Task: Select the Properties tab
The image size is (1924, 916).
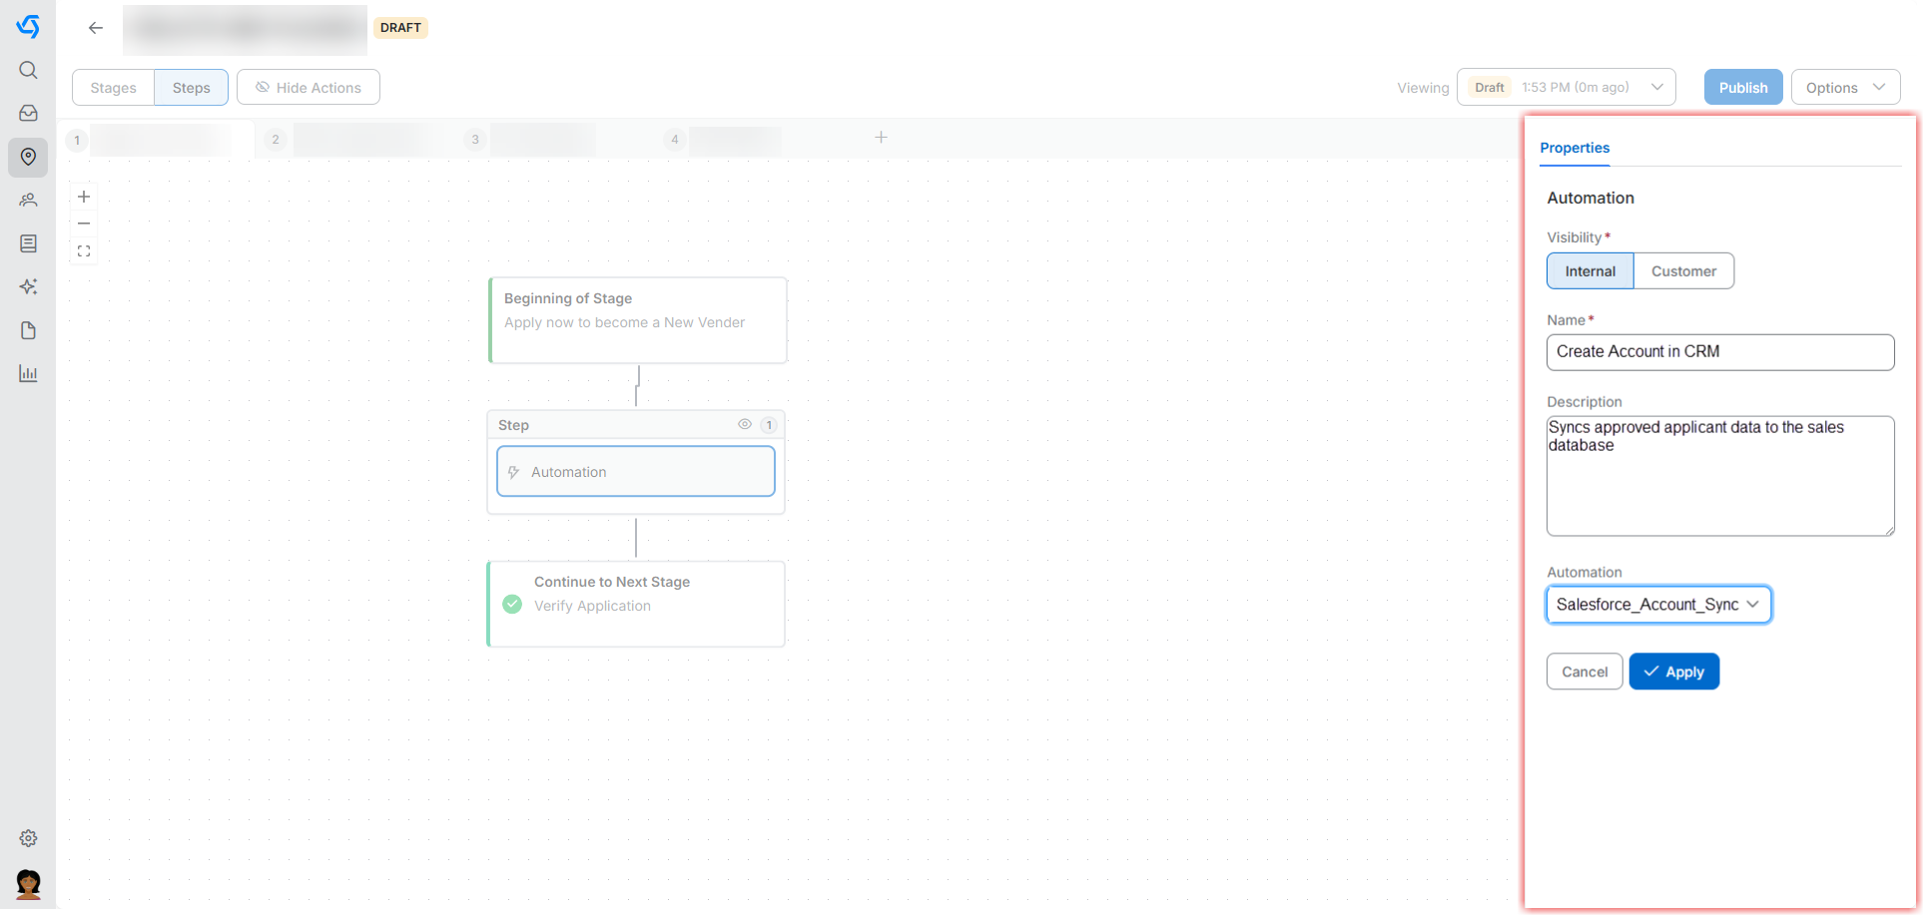Action: point(1575,148)
